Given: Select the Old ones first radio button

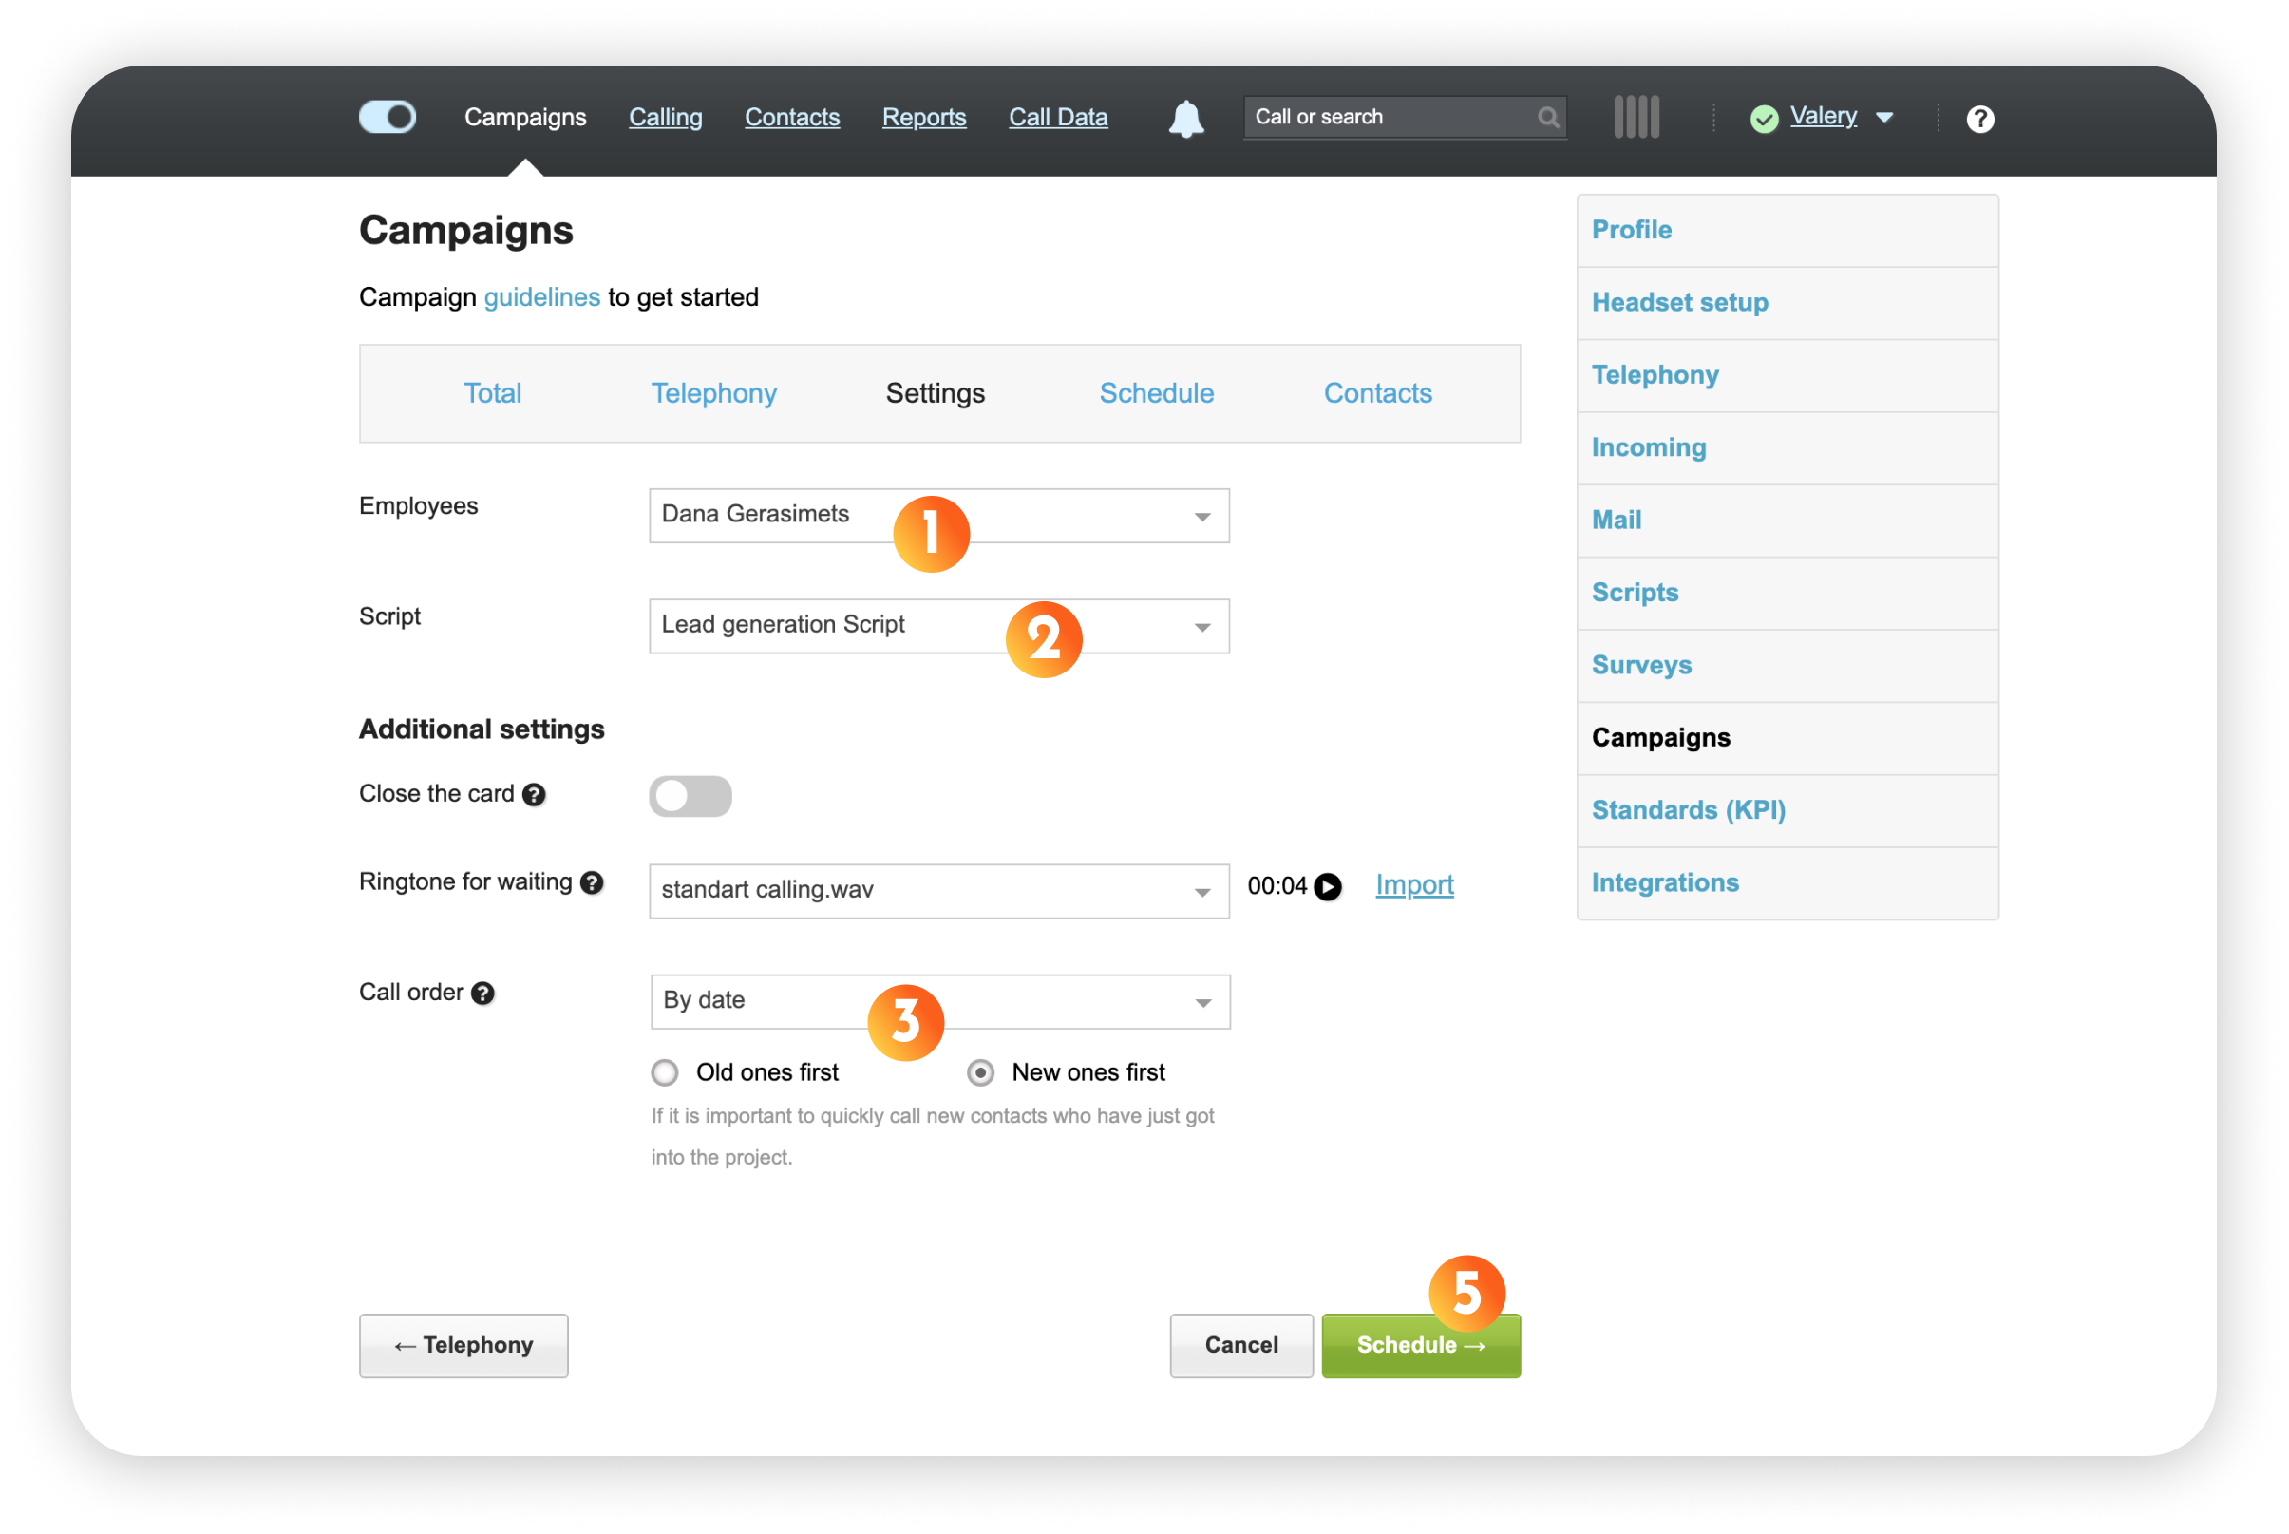Looking at the screenshot, I should pyautogui.click(x=665, y=1072).
